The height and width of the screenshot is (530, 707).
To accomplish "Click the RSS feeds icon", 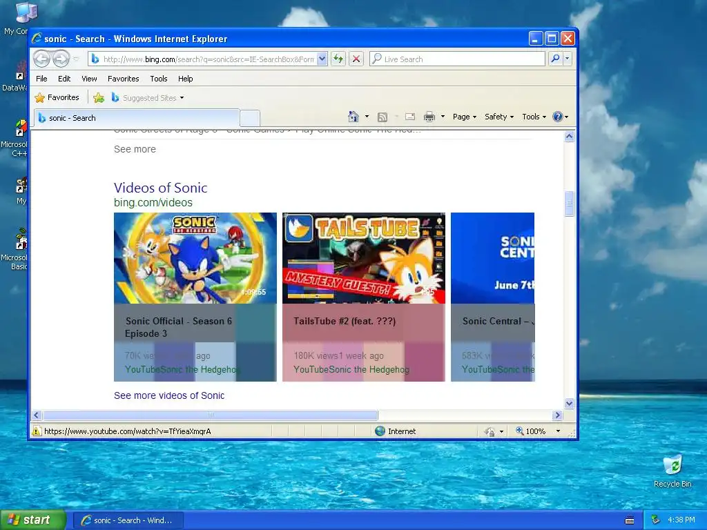I will [x=382, y=117].
